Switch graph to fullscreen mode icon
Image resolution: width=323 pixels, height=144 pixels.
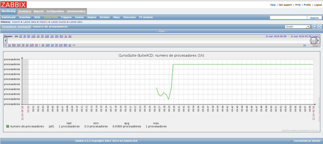[x=319, y=26]
